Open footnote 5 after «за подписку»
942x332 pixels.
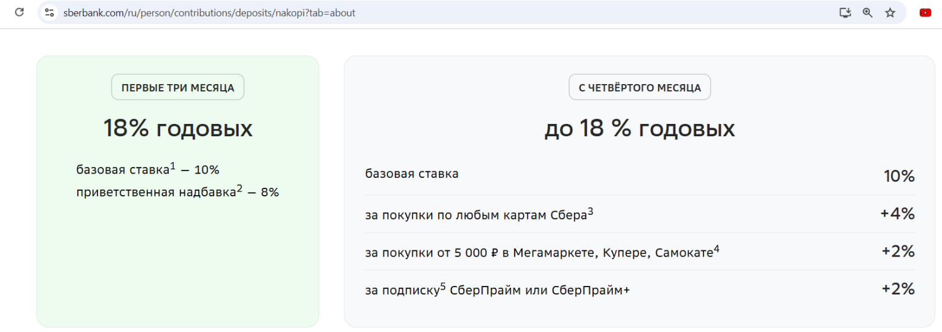coord(443,286)
